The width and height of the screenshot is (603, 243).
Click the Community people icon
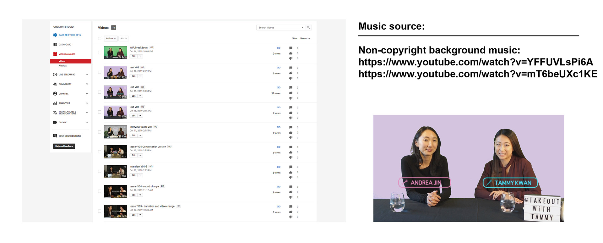click(55, 84)
